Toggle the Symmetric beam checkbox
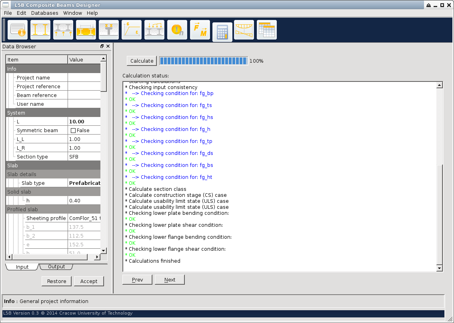 pyautogui.click(x=73, y=131)
